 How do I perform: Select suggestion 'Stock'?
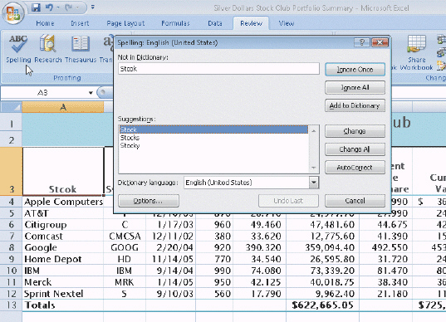pos(213,129)
